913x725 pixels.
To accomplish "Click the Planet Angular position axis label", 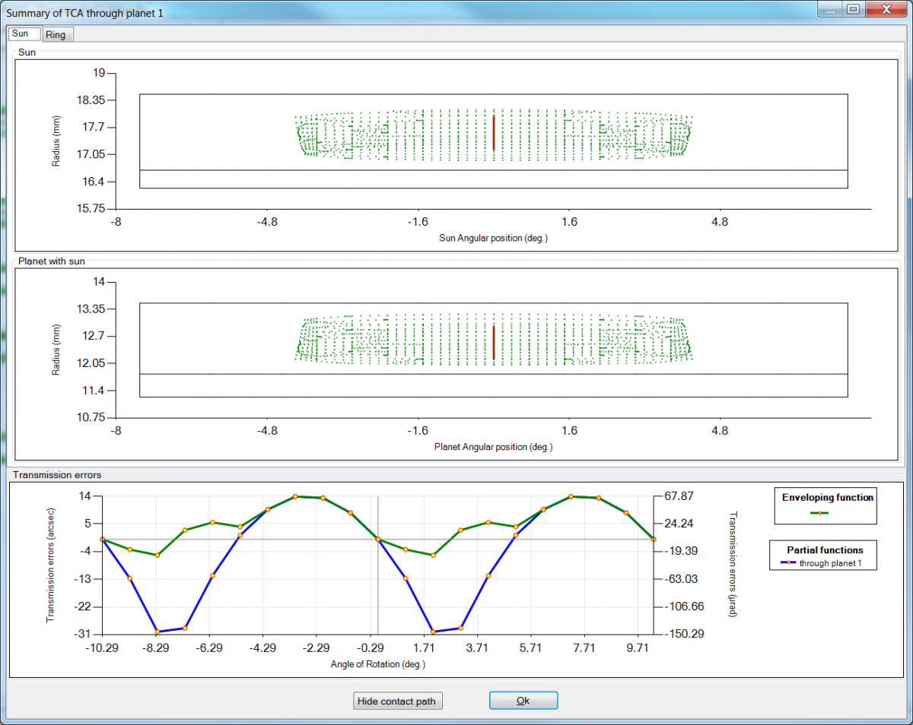I will coord(493,447).
